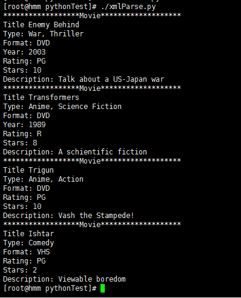
Task: Click the 'Stars: 2' line
Action: point(20,270)
